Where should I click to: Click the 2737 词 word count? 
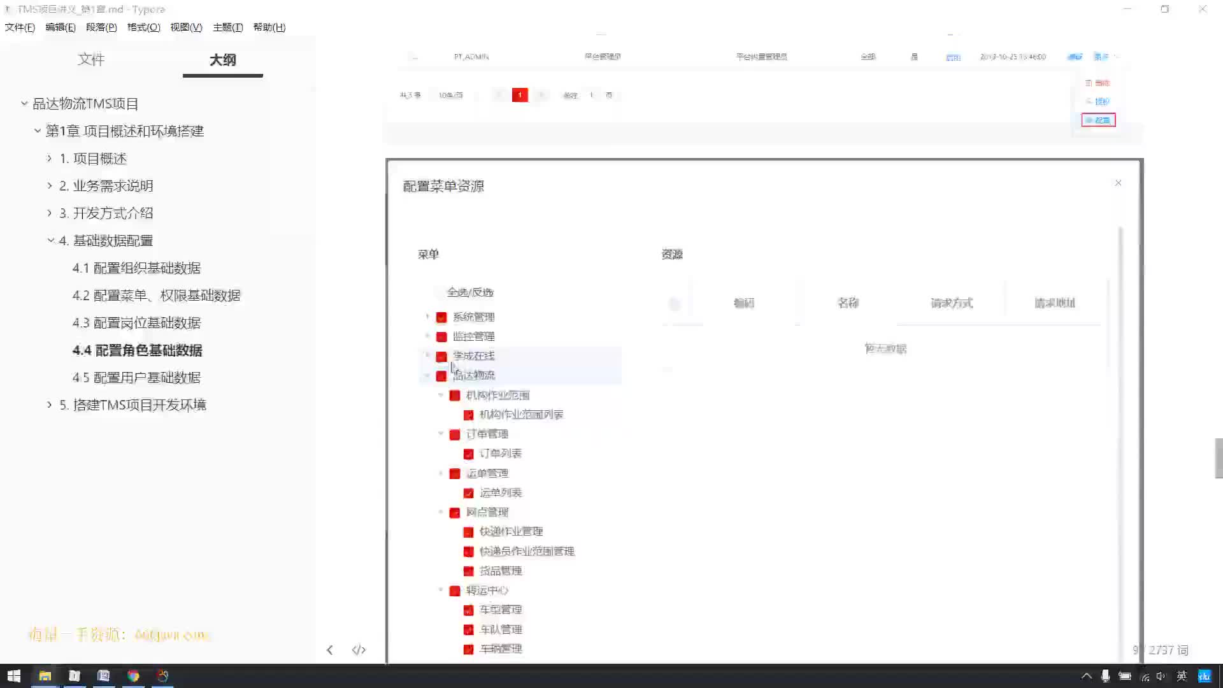tap(1168, 650)
